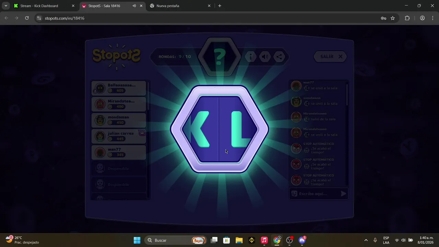Click the chat bubble icon beside input
The height and width of the screenshot is (247, 439).
coord(294,194)
